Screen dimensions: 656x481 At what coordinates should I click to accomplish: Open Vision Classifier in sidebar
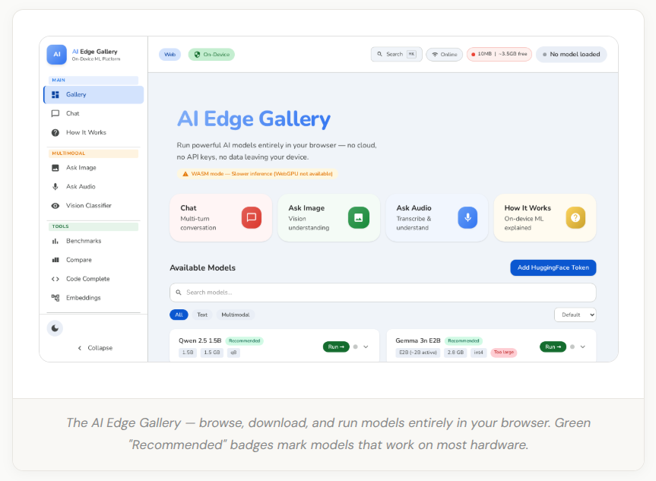tap(93, 205)
